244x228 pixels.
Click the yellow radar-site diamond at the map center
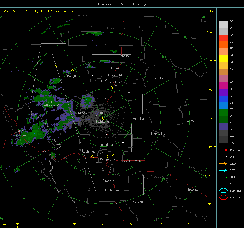click(103, 118)
